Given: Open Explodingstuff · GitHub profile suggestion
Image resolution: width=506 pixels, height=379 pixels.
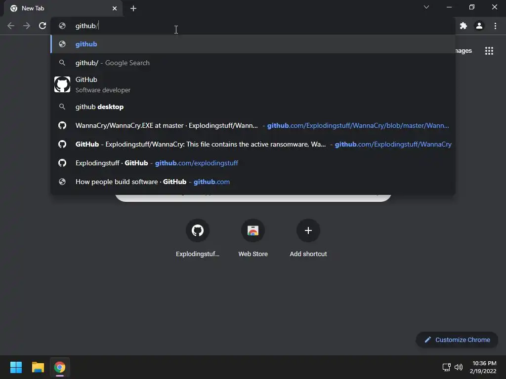Looking at the screenshot, I should coord(253,163).
